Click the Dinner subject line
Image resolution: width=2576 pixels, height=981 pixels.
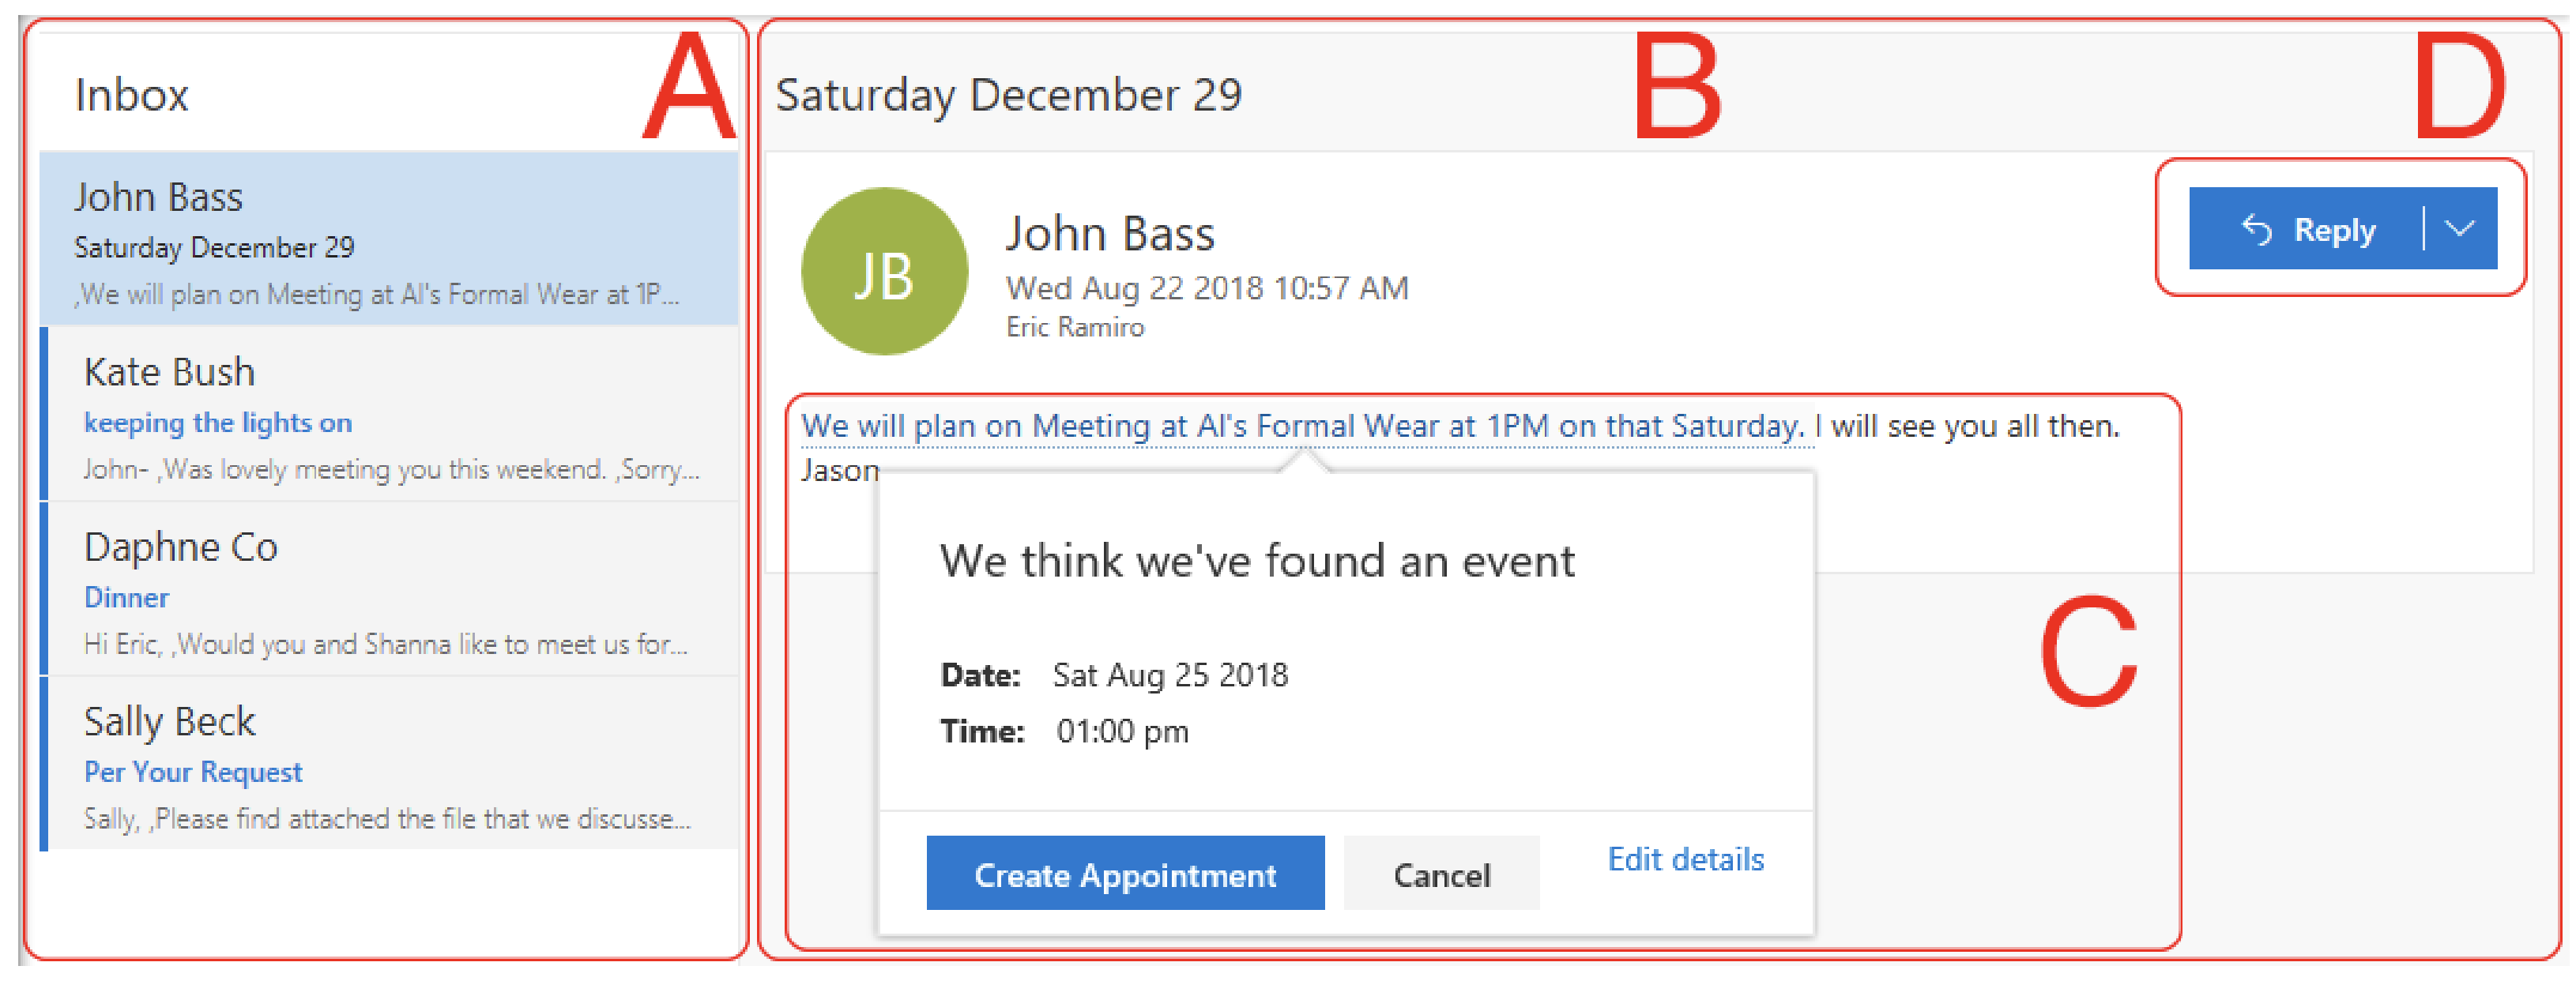pos(126,598)
